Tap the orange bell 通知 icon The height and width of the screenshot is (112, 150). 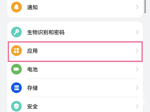16,7
